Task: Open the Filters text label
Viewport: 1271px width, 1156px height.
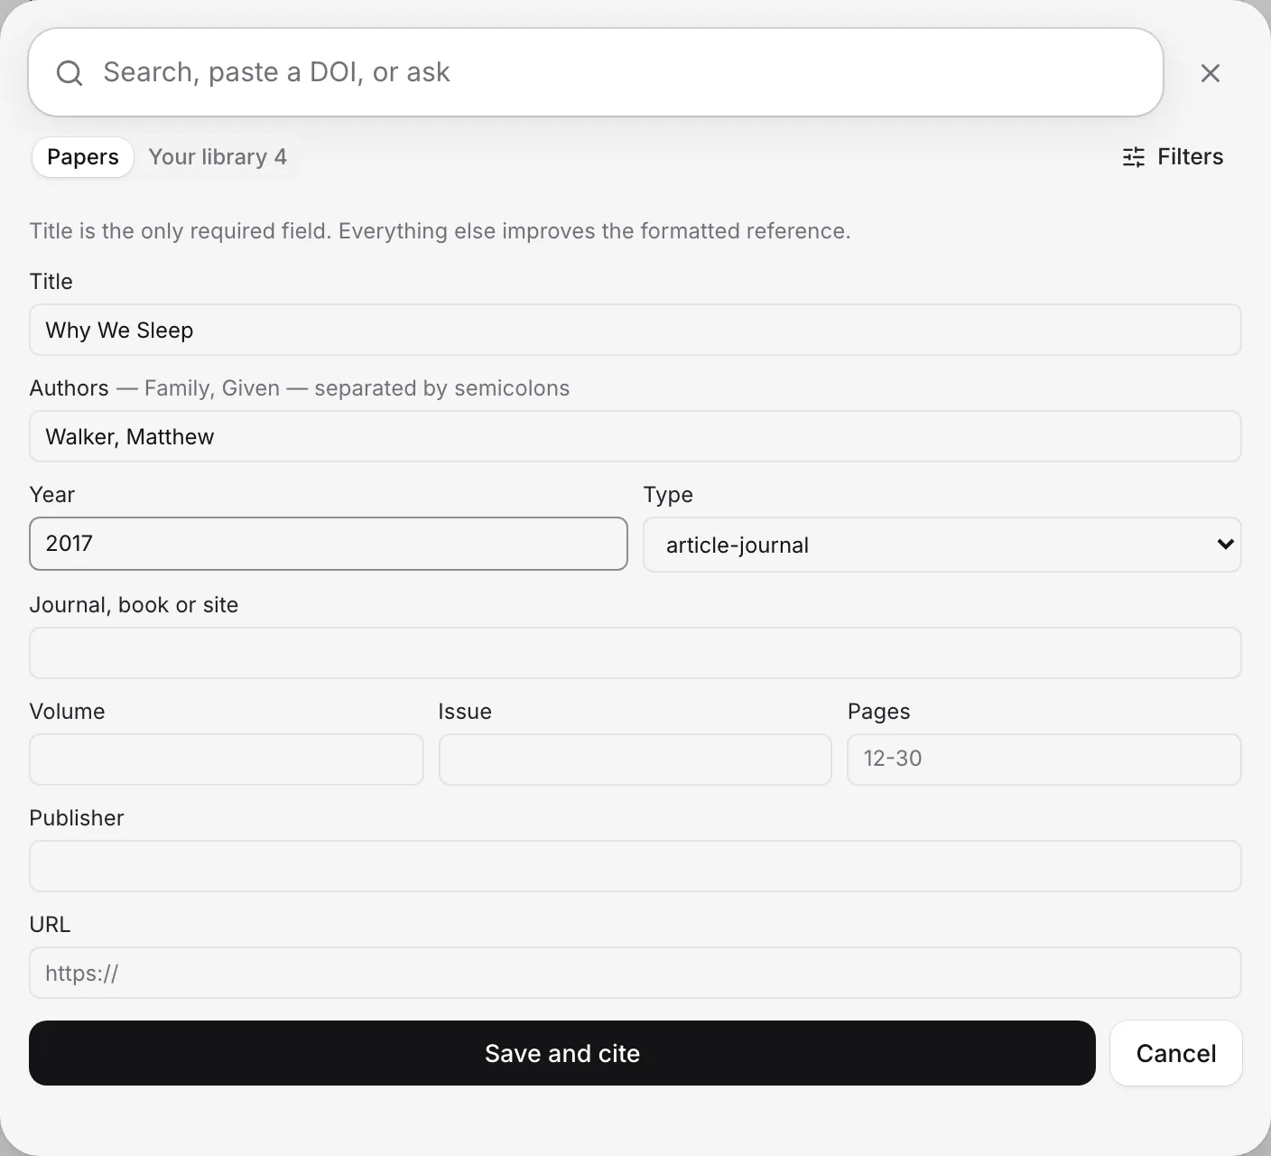Action: click(1190, 157)
